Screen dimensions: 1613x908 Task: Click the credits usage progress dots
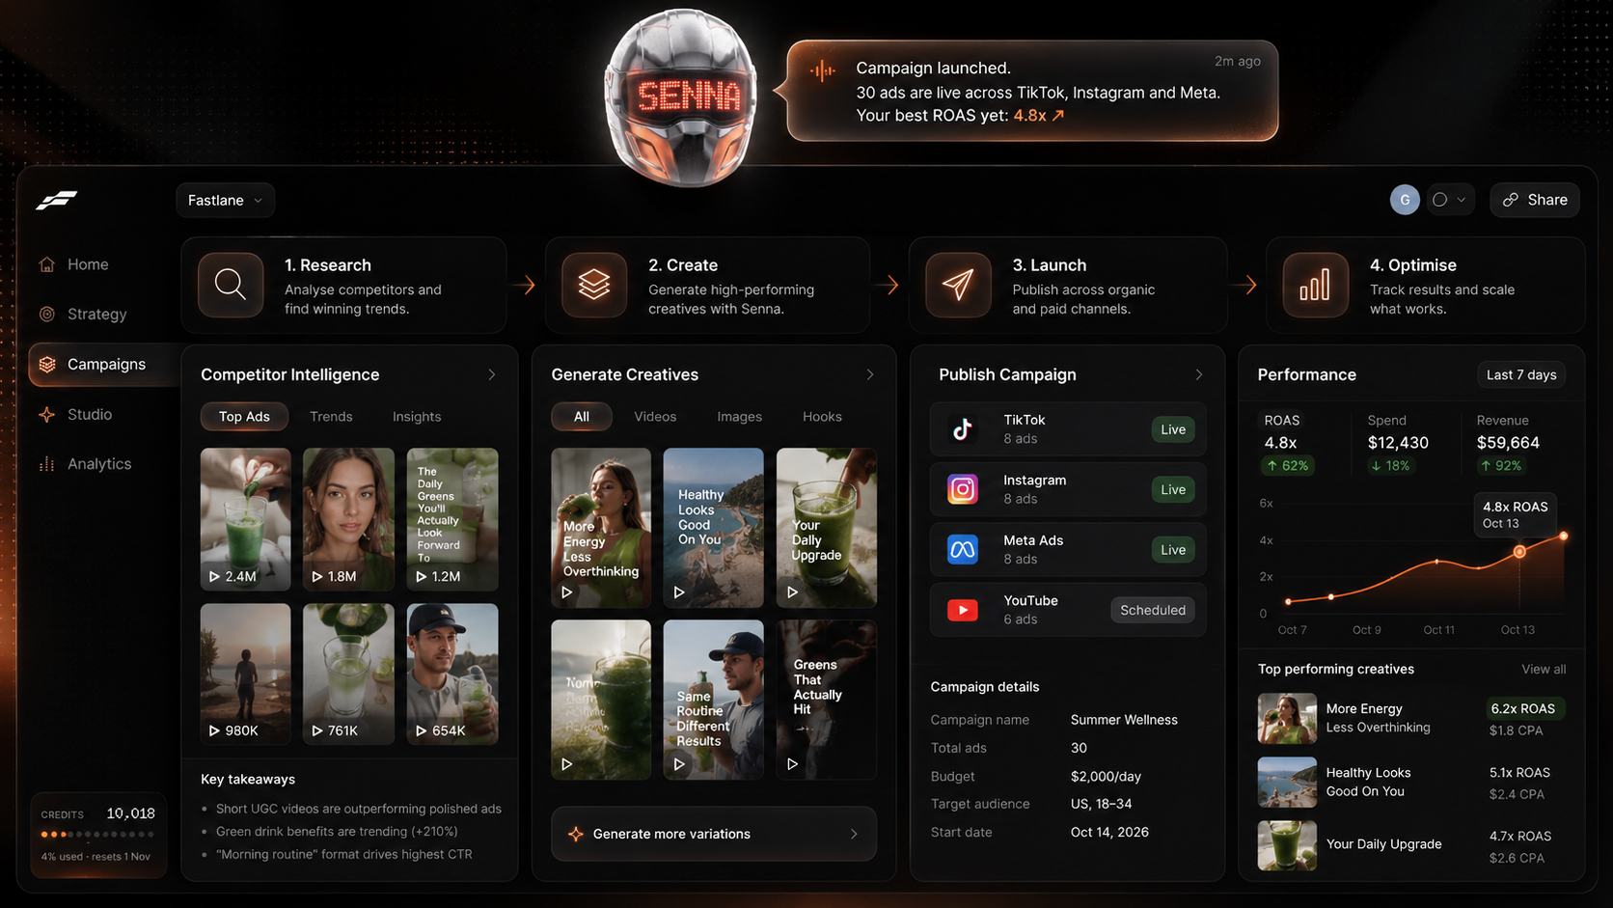coord(97,834)
